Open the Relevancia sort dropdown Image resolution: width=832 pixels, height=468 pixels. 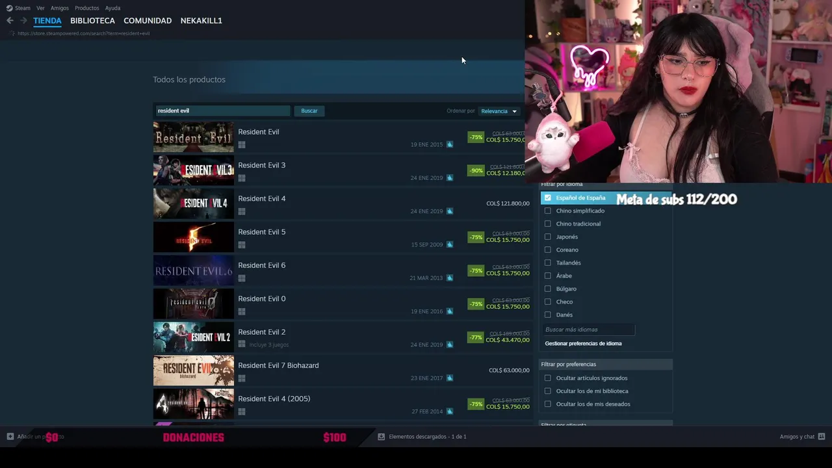pos(499,111)
